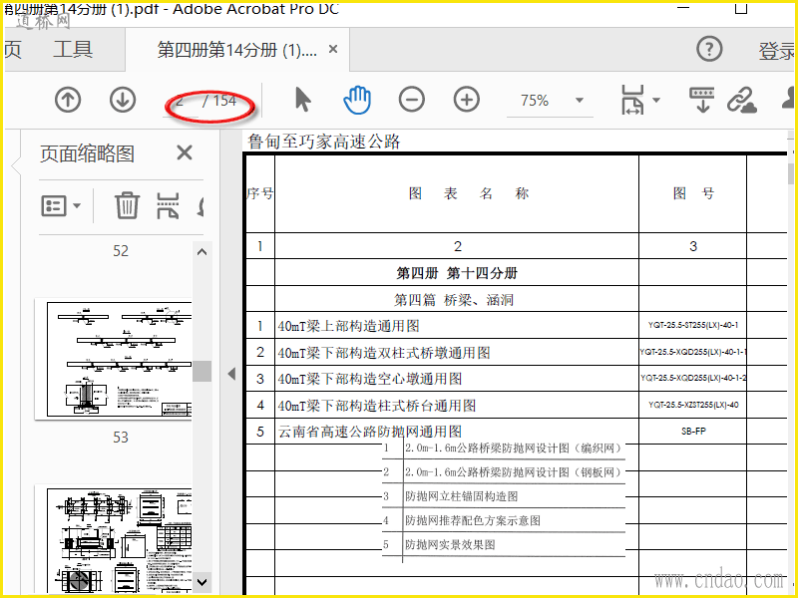Select page 53 thumbnail
The image size is (798, 598).
[x=113, y=359]
